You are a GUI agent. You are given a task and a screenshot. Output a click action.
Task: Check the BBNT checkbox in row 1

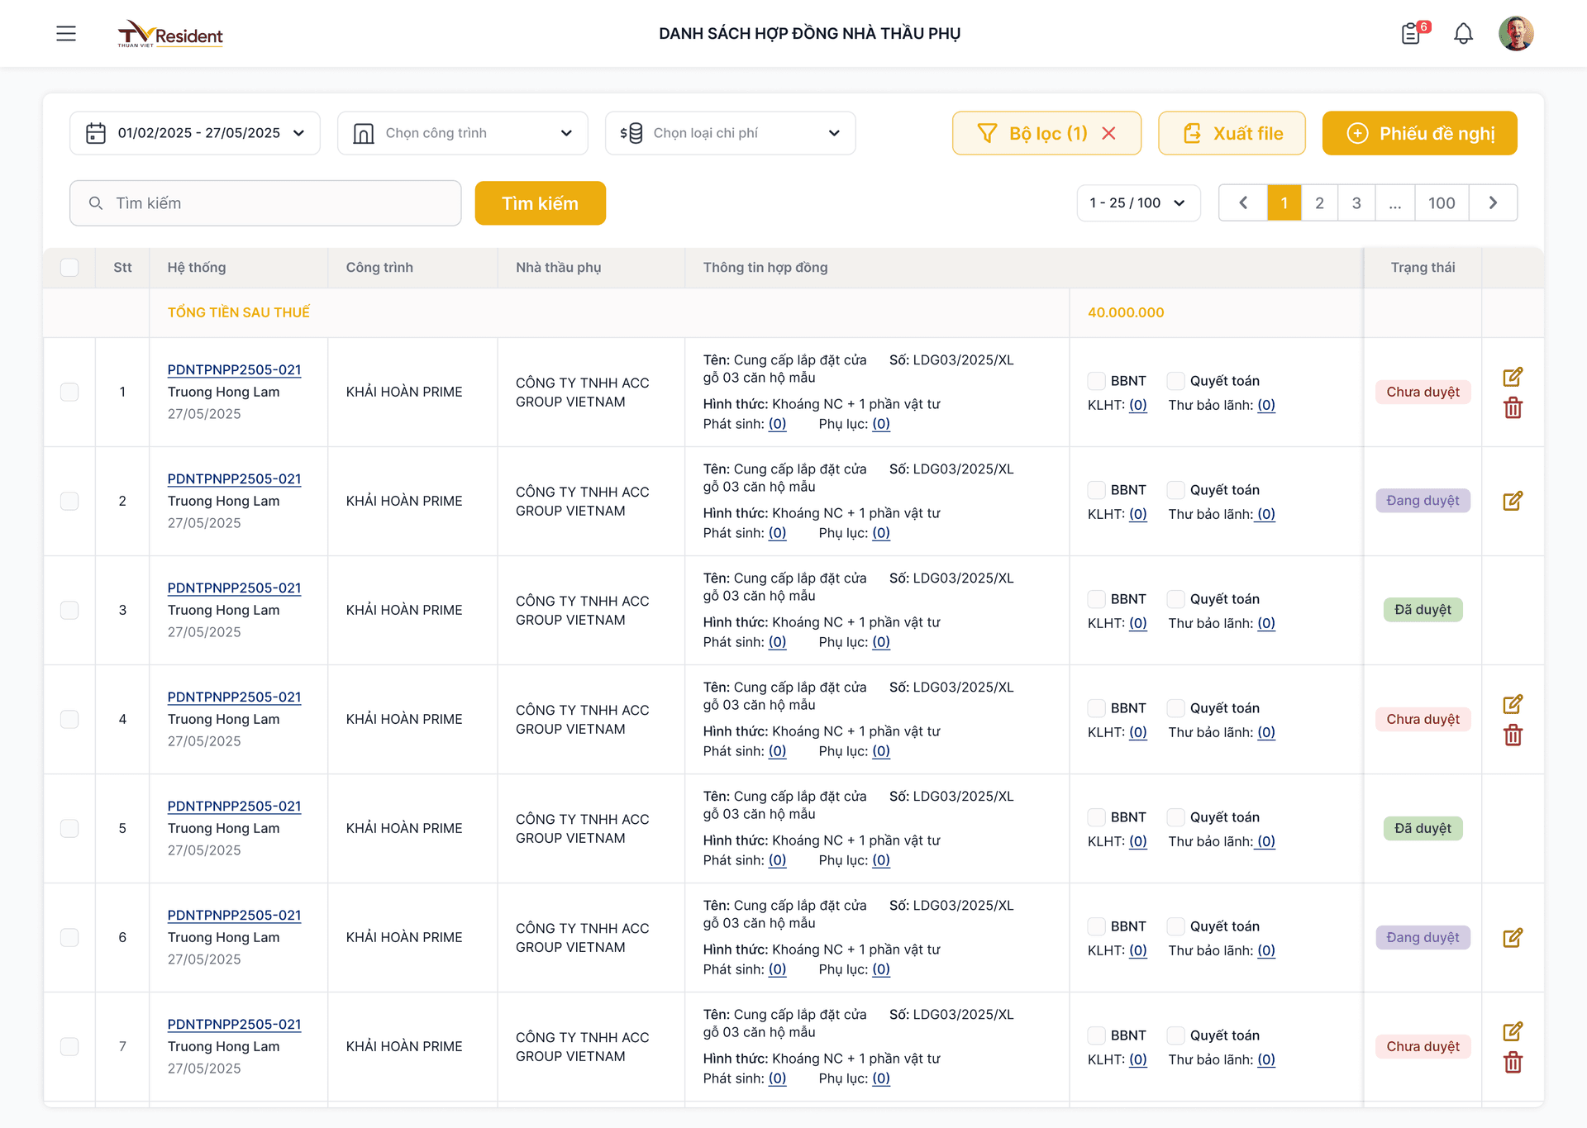click(x=1096, y=381)
